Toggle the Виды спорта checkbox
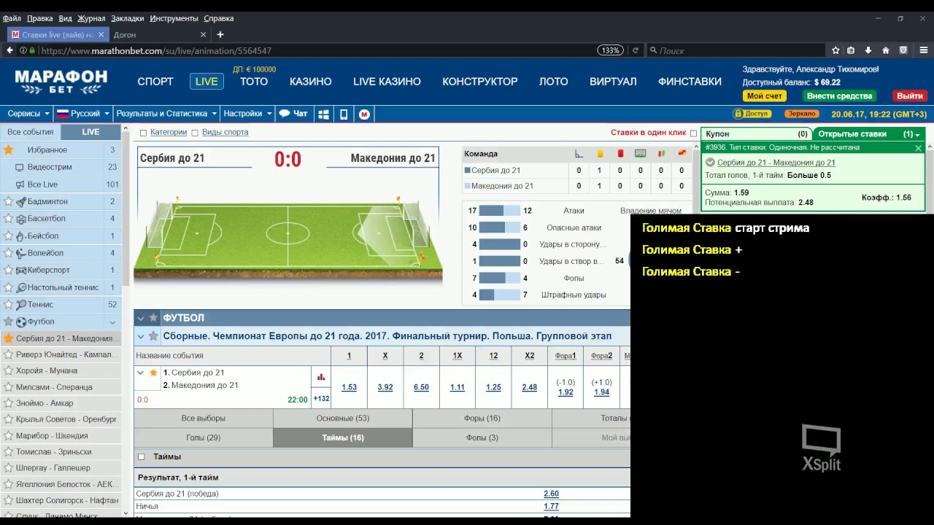 tap(195, 133)
